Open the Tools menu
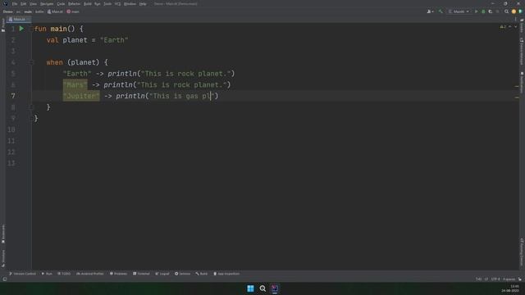 click(x=107, y=3)
